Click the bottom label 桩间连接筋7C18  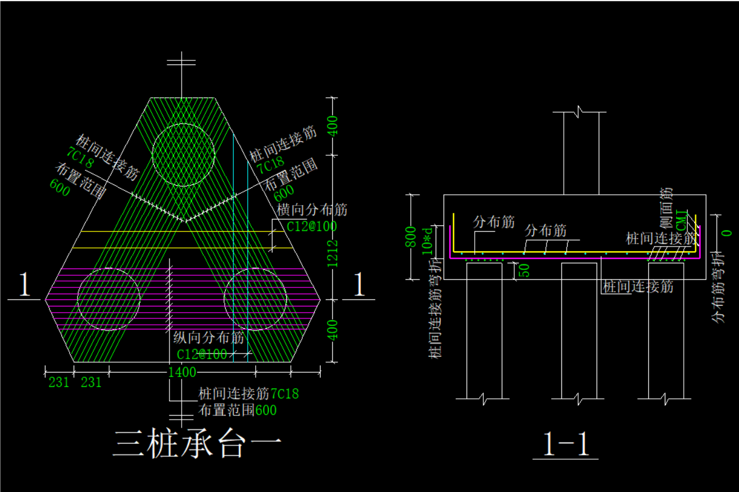click(x=248, y=394)
